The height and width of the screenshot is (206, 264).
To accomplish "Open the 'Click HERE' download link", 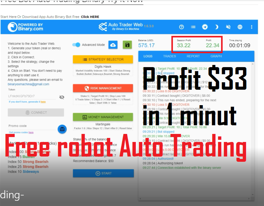I will click(x=90, y=17).
